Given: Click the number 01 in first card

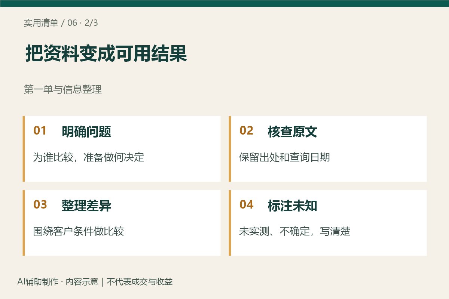Looking at the screenshot, I should click(40, 131).
